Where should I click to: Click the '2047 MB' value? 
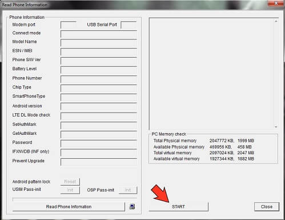(246, 153)
